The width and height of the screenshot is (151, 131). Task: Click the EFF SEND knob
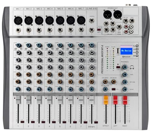click(x=105, y=82)
